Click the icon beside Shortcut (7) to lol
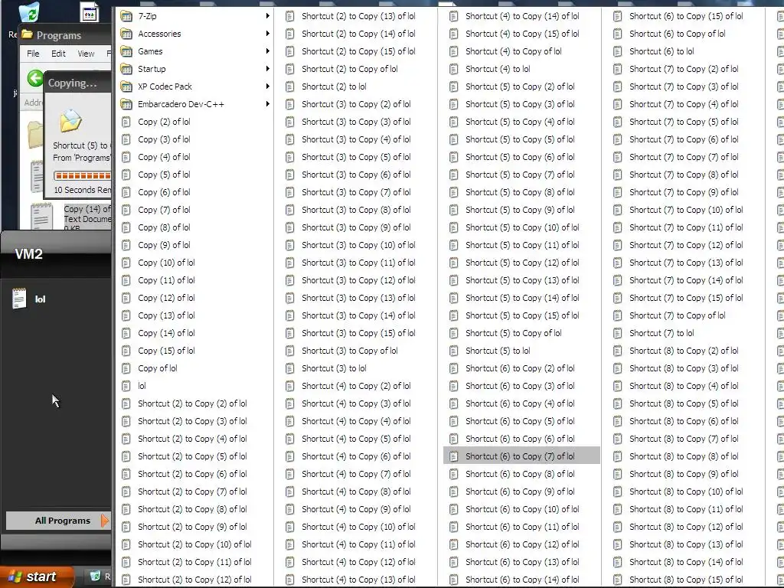Image resolution: width=784 pixels, height=588 pixels. (x=618, y=333)
